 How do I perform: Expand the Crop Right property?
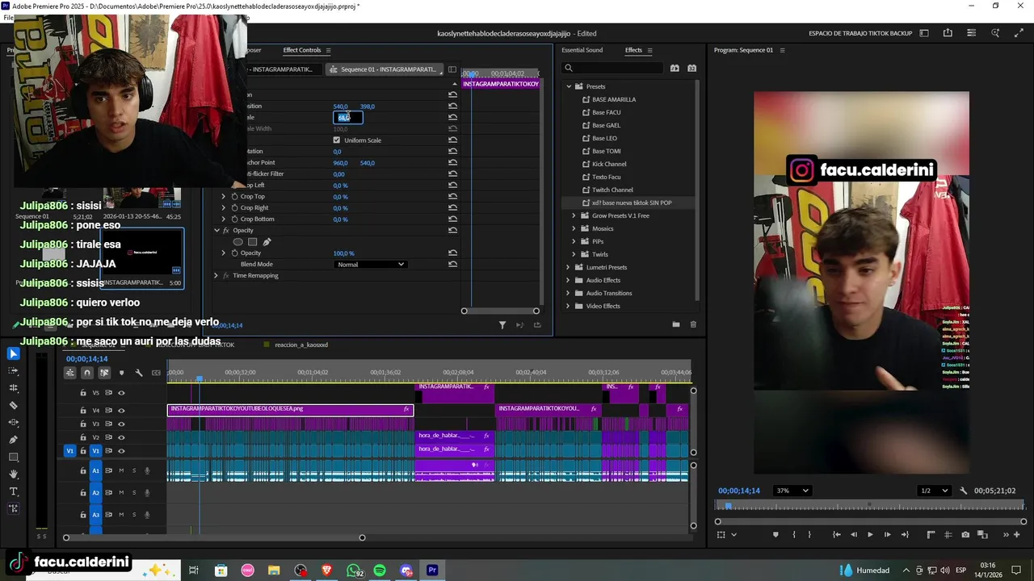224,208
